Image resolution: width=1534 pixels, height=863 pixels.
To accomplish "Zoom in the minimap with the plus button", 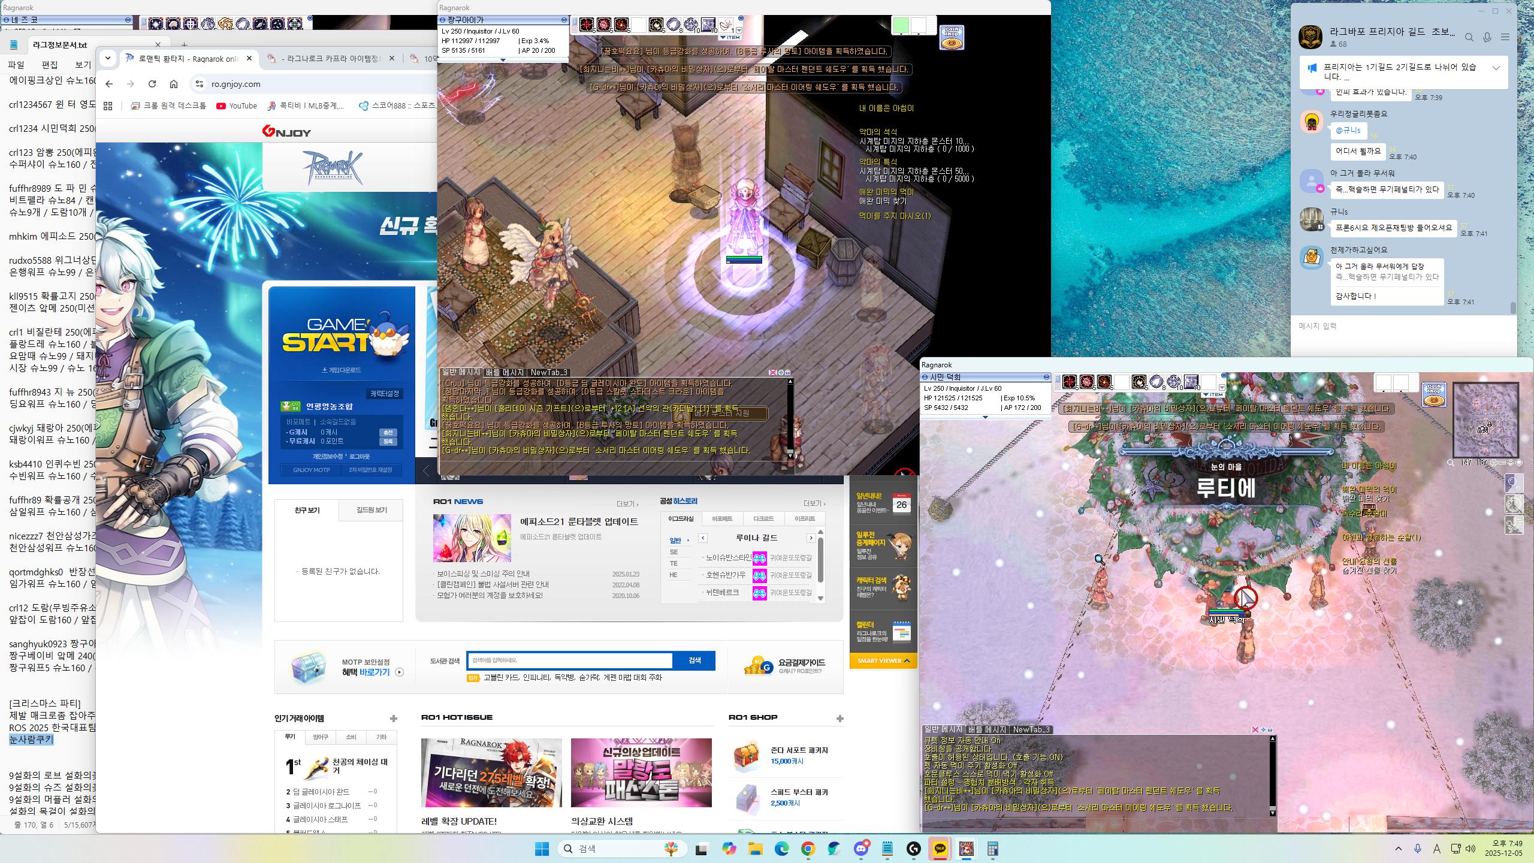I will (1494, 463).
